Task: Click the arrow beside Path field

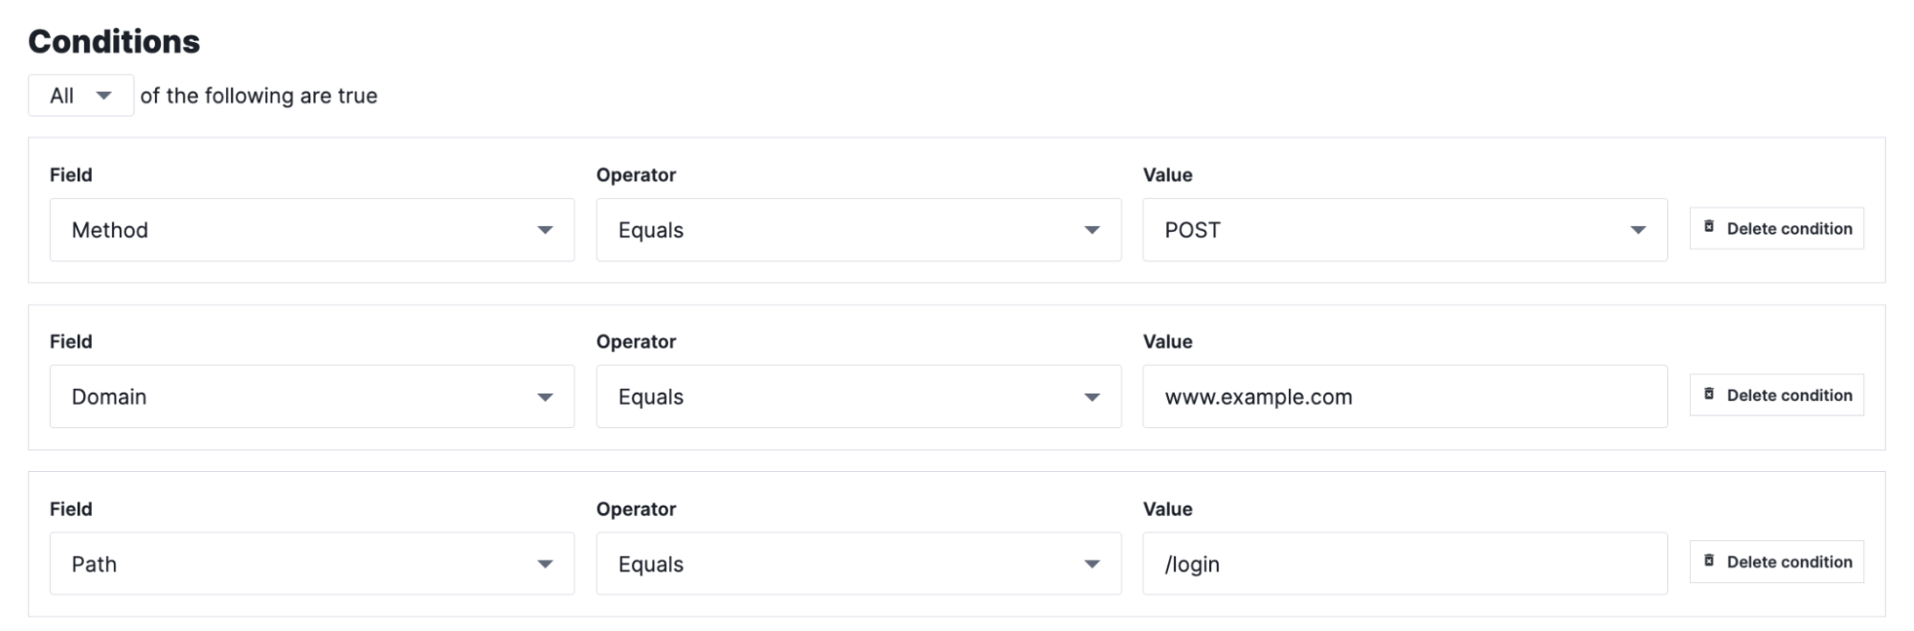Action: coord(545,564)
